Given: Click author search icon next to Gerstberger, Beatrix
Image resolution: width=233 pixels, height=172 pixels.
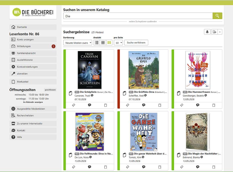Looking at the screenshot, I should click(206, 95).
